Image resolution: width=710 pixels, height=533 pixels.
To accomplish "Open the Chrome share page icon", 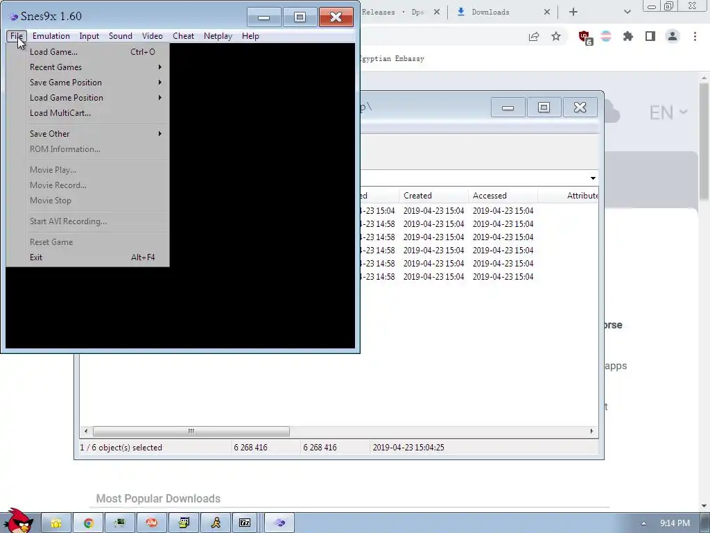I will (534, 37).
